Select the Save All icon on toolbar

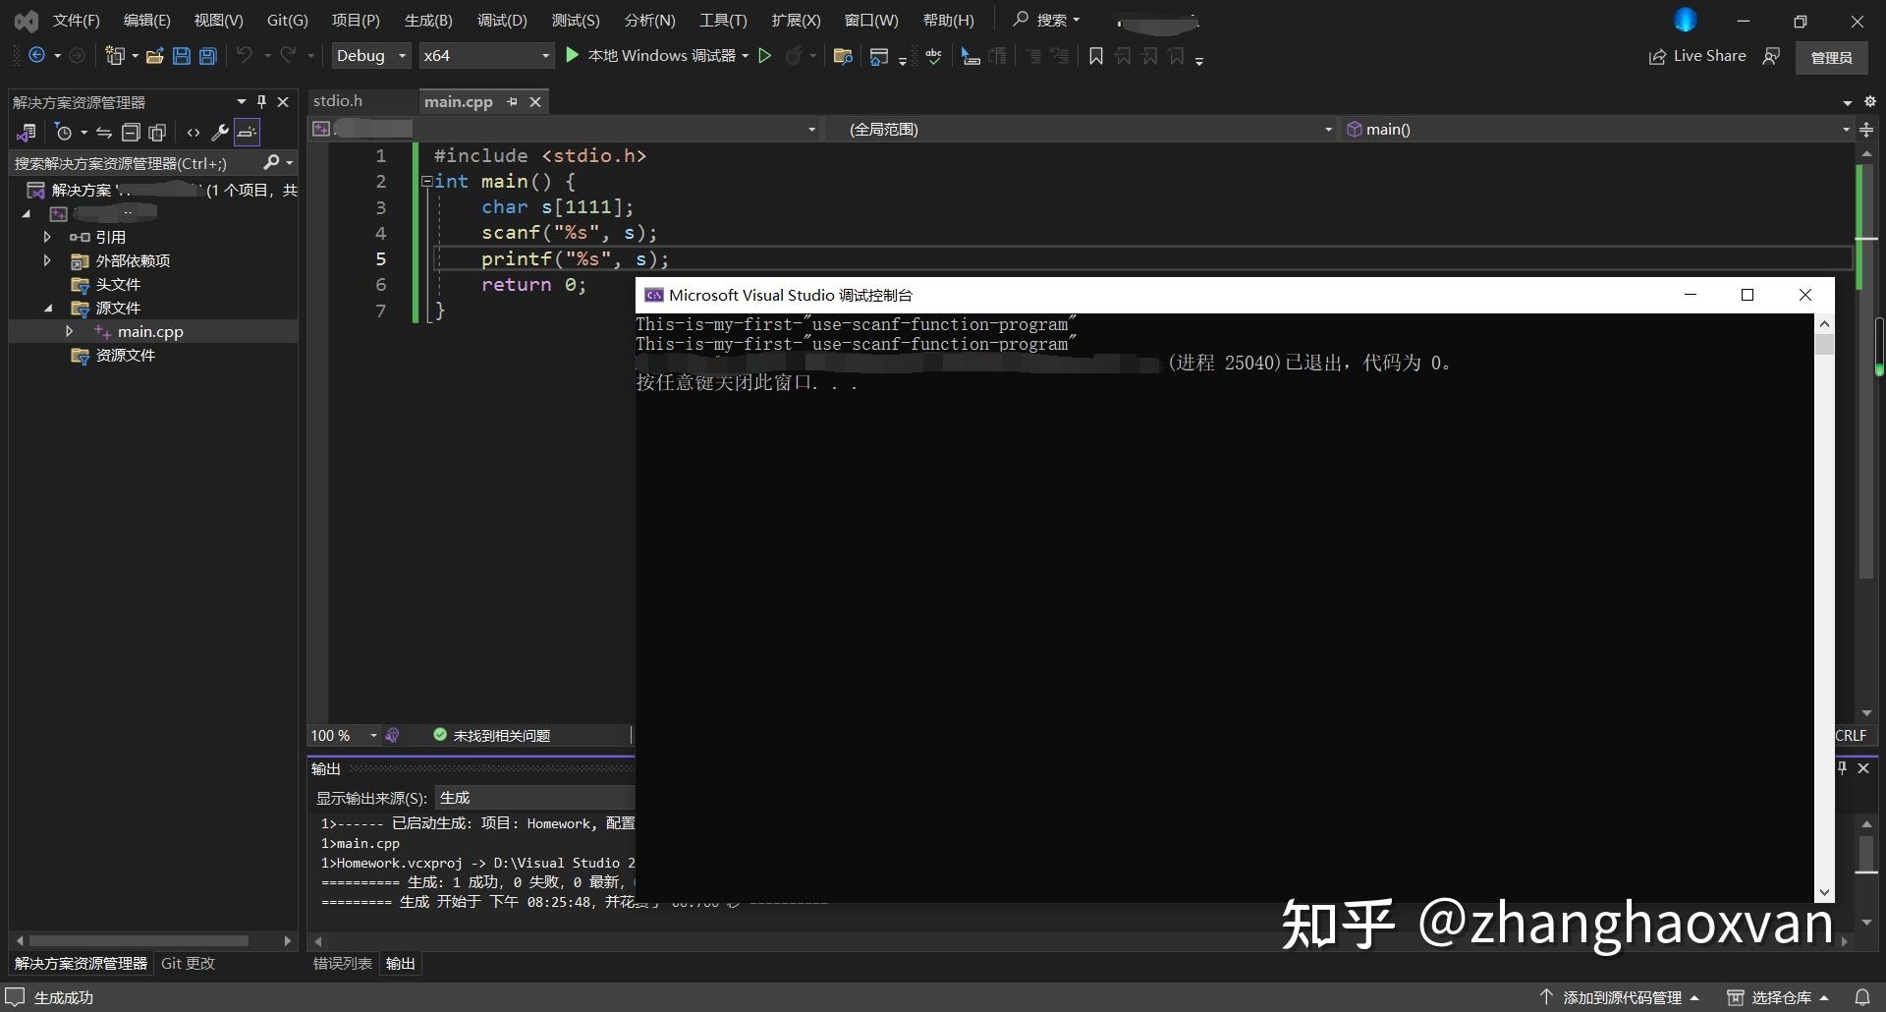207,57
